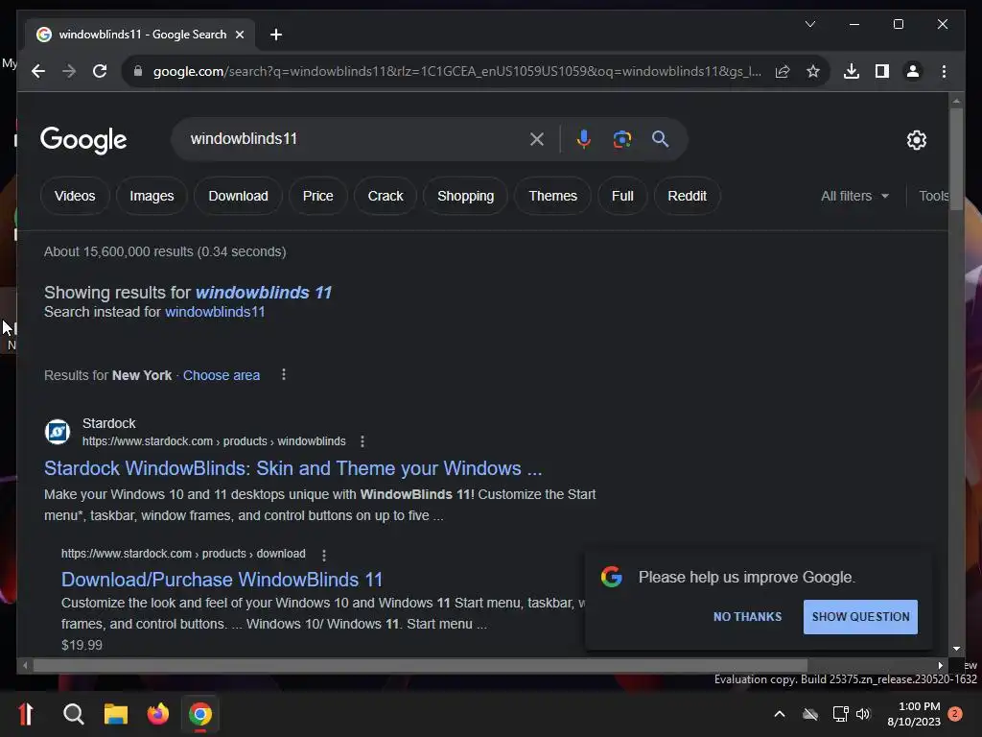Open the Tools option
982x737 pixels.
click(934, 196)
